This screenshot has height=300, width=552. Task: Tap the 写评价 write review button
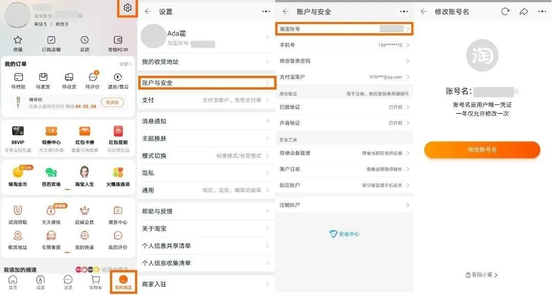click(x=113, y=102)
